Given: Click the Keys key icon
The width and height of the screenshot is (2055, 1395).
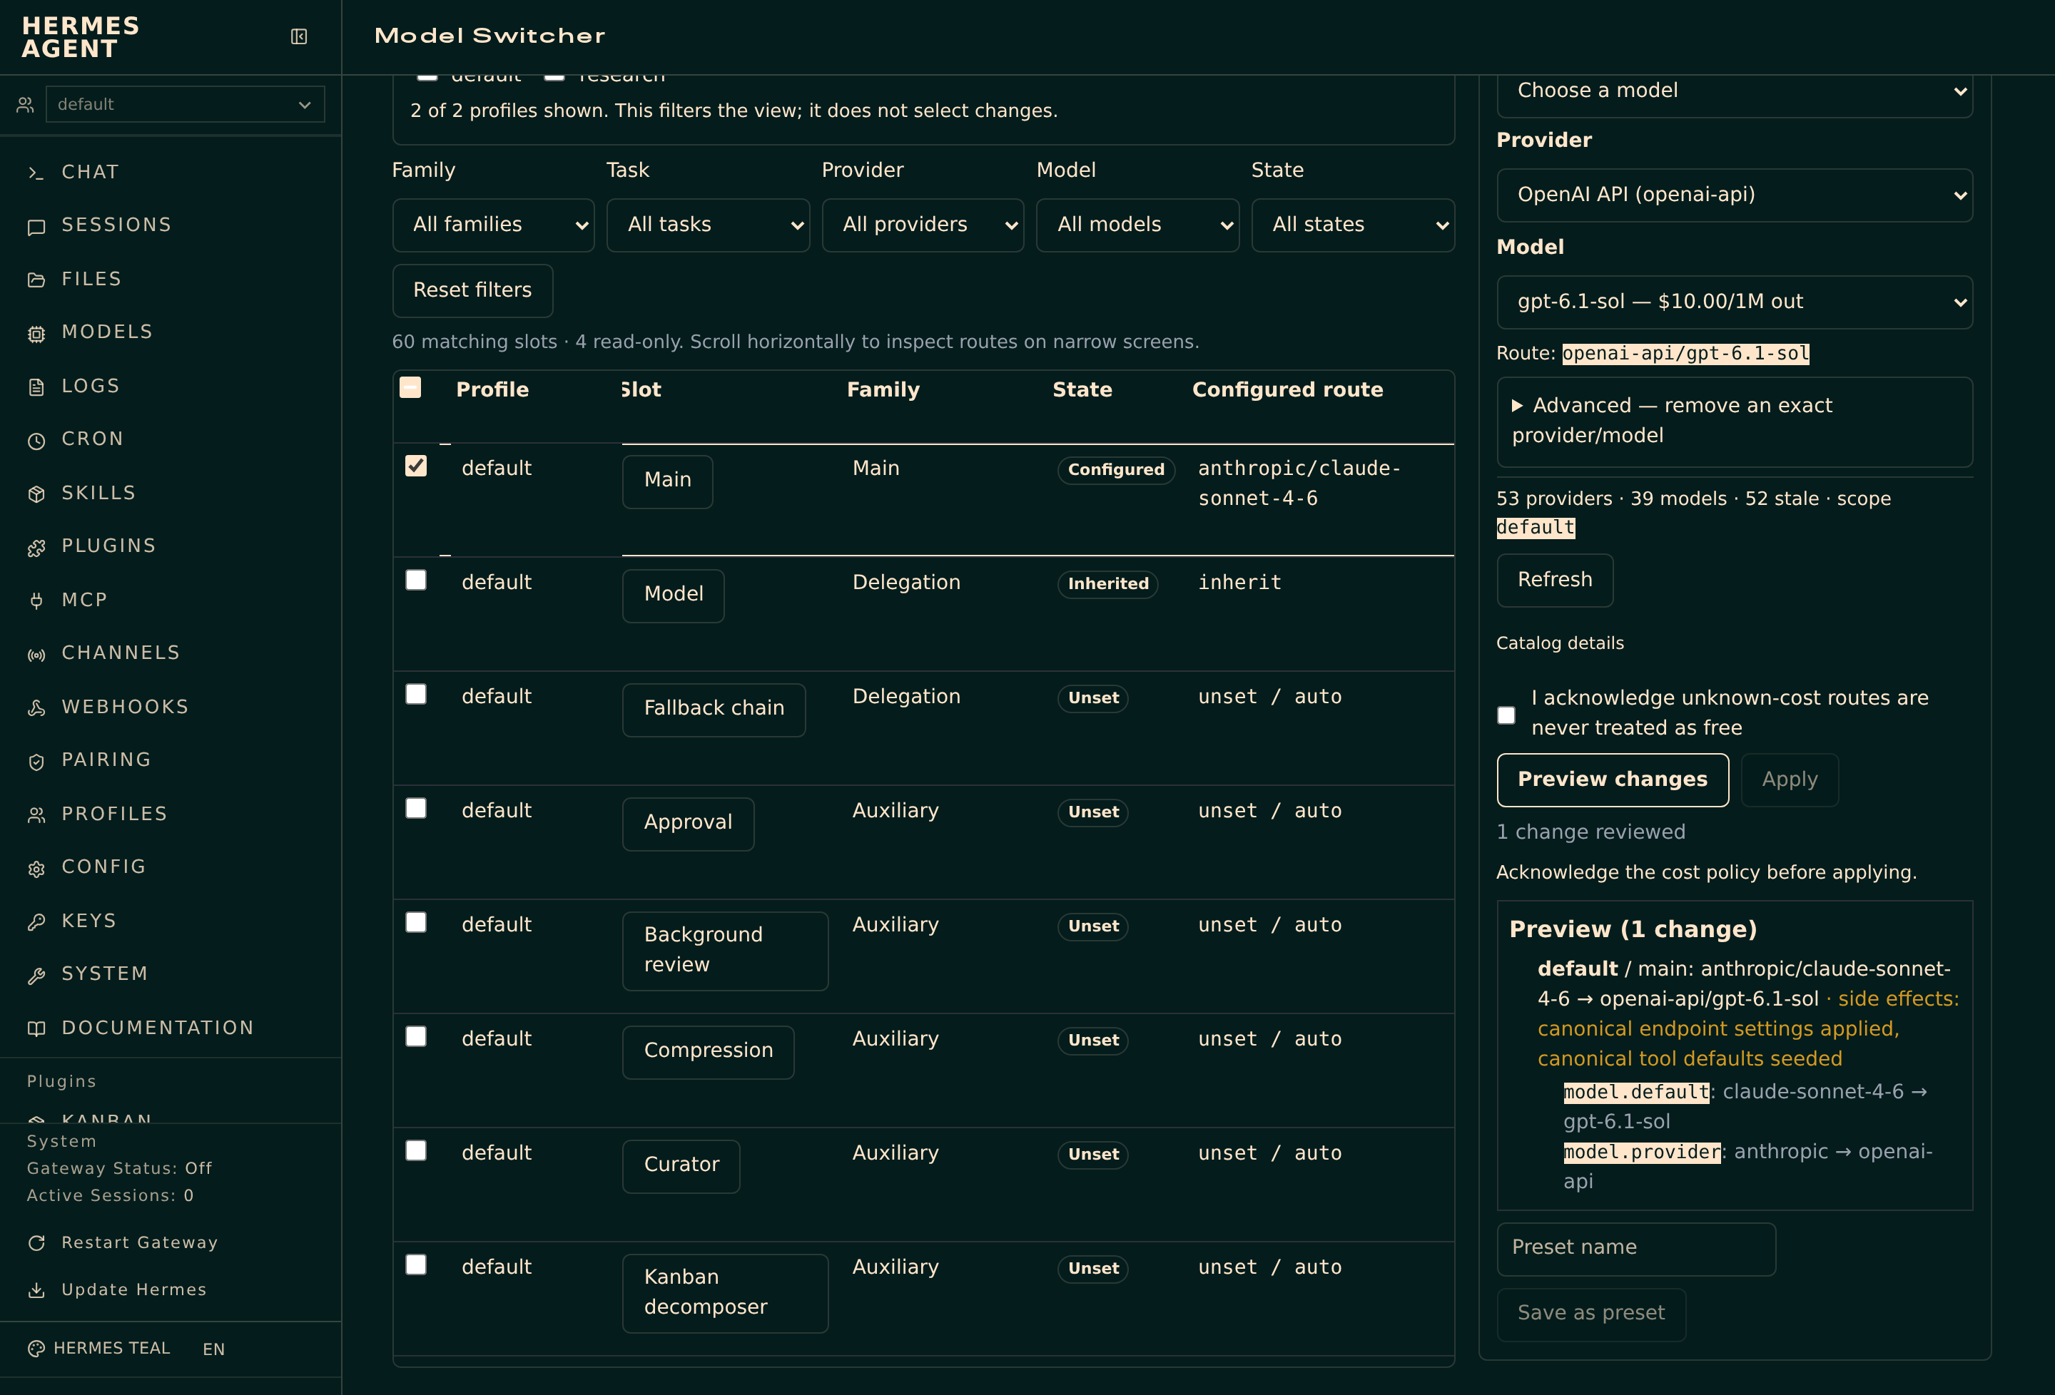Looking at the screenshot, I should tap(36, 922).
